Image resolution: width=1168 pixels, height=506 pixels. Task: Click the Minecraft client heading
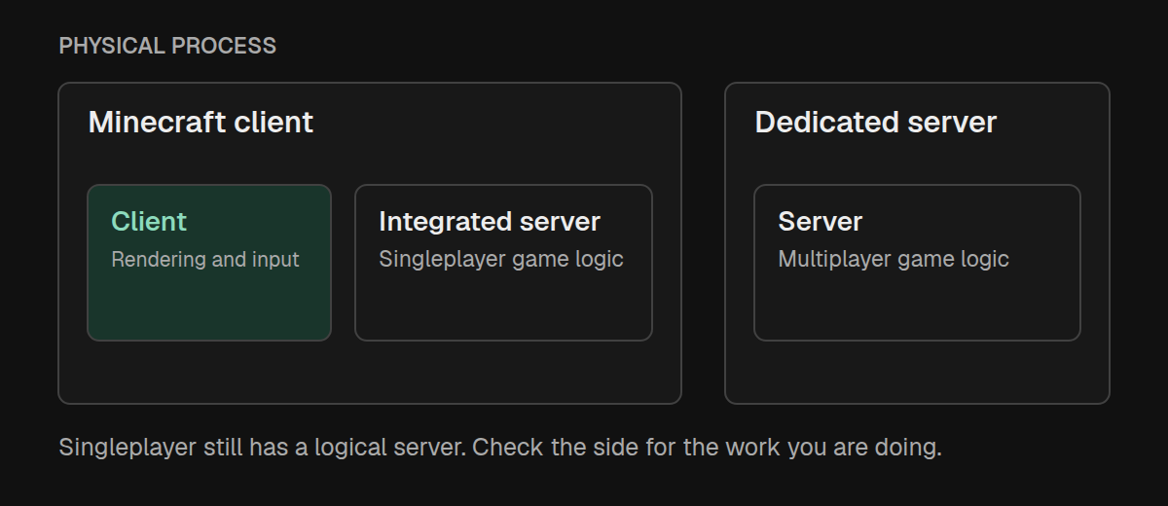(201, 122)
